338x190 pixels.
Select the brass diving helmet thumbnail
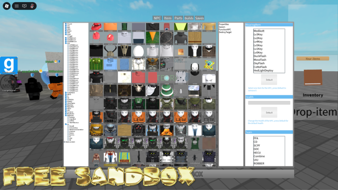click(152, 64)
